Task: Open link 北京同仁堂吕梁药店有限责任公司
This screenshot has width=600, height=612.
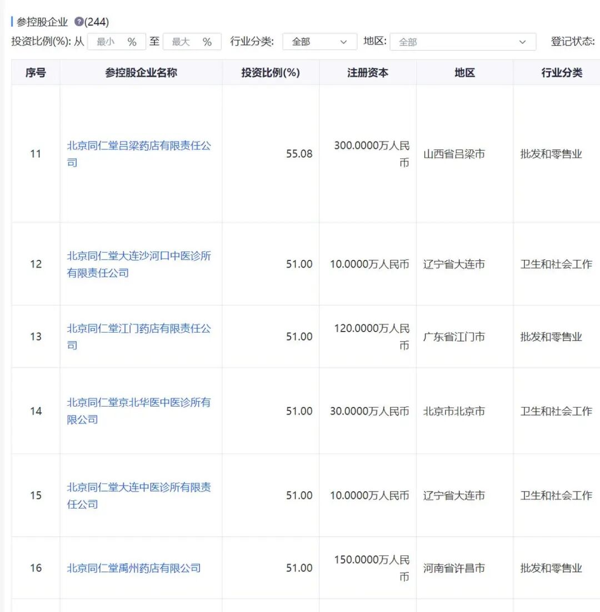Action: [139, 154]
